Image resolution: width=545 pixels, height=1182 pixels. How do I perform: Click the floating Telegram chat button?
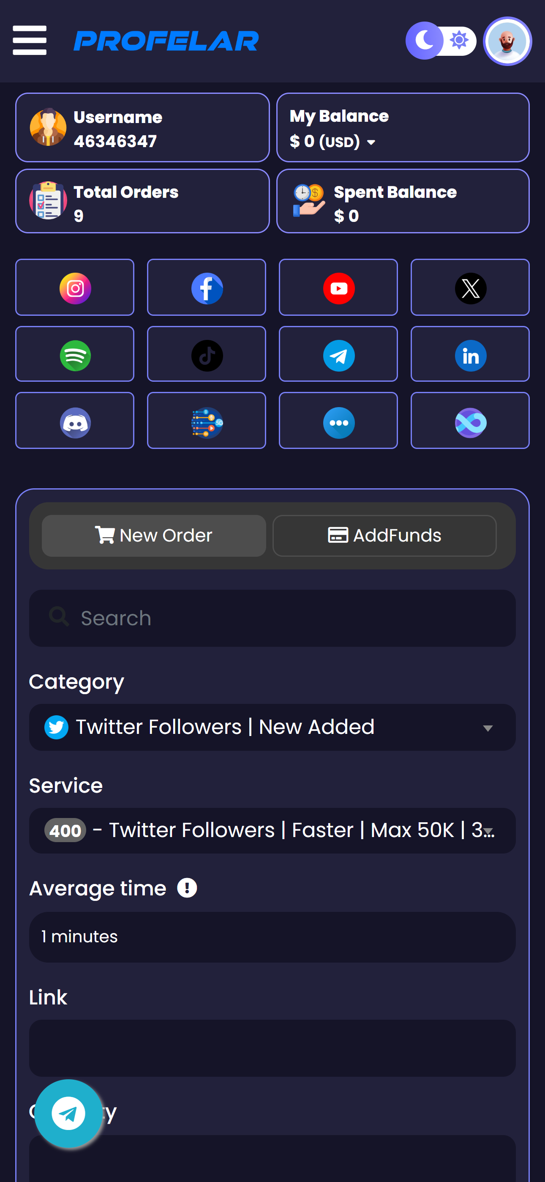click(x=68, y=1113)
